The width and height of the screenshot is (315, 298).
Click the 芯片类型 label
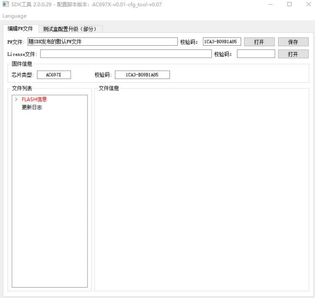(x=22, y=75)
